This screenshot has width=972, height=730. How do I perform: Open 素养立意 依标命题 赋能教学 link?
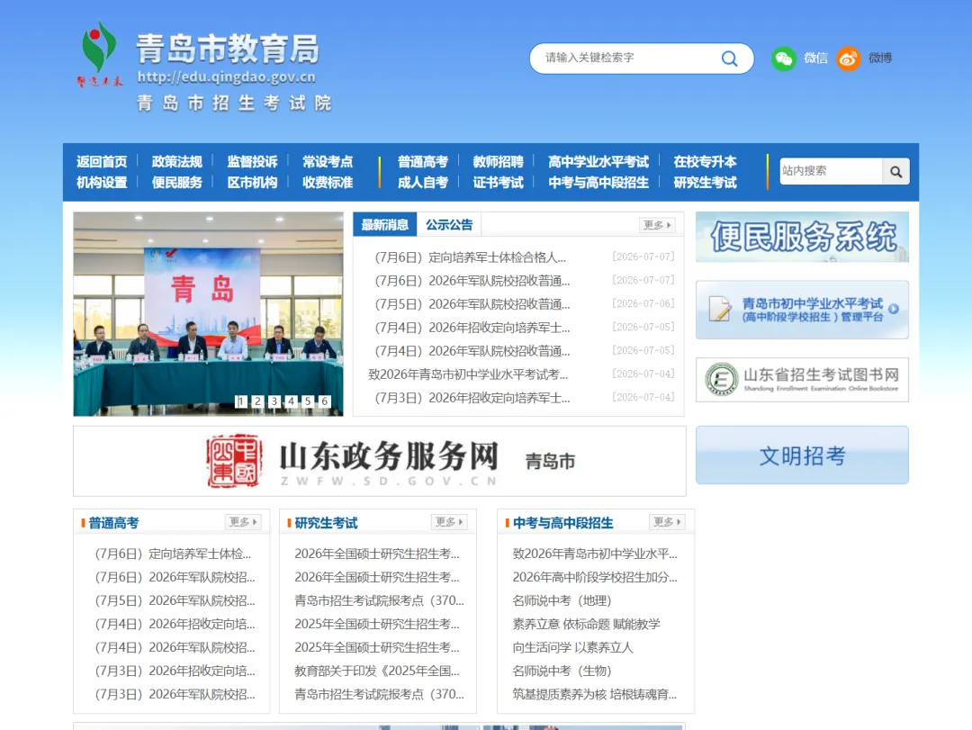(587, 624)
